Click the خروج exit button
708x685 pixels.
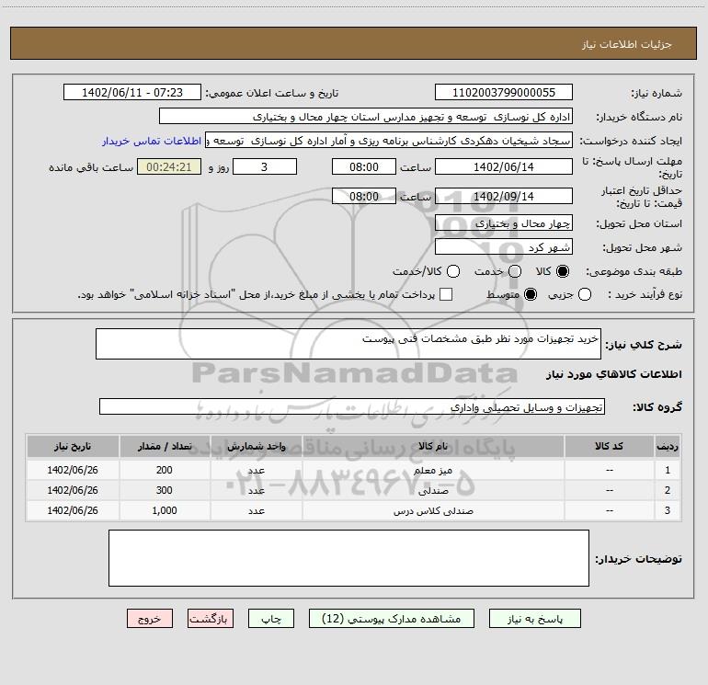[150, 619]
